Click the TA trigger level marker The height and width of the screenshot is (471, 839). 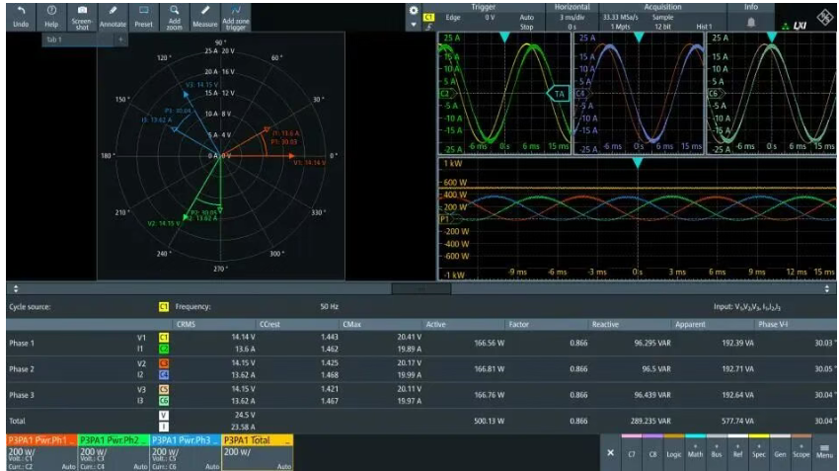(558, 94)
